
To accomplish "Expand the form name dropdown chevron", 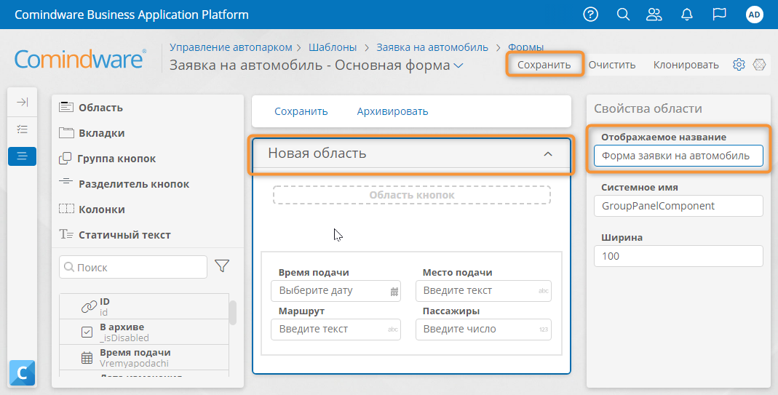I will click(x=459, y=65).
